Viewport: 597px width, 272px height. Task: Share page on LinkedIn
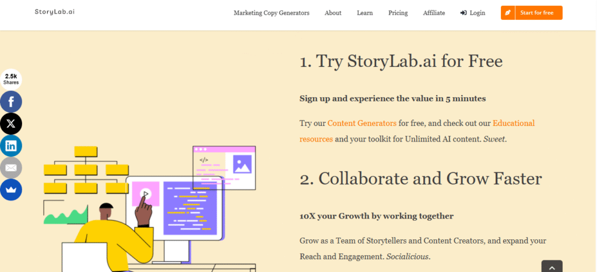[11, 146]
